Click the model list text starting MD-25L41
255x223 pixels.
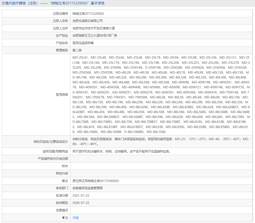[x=161, y=94]
